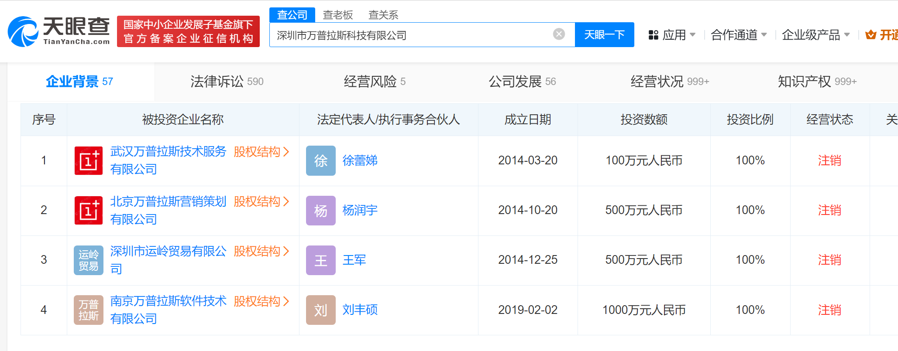
Task: Click the 1000万元人民币 amount
Action: pyautogui.click(x=644, y=310)
